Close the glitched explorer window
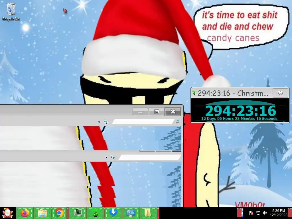 [173, 112]
